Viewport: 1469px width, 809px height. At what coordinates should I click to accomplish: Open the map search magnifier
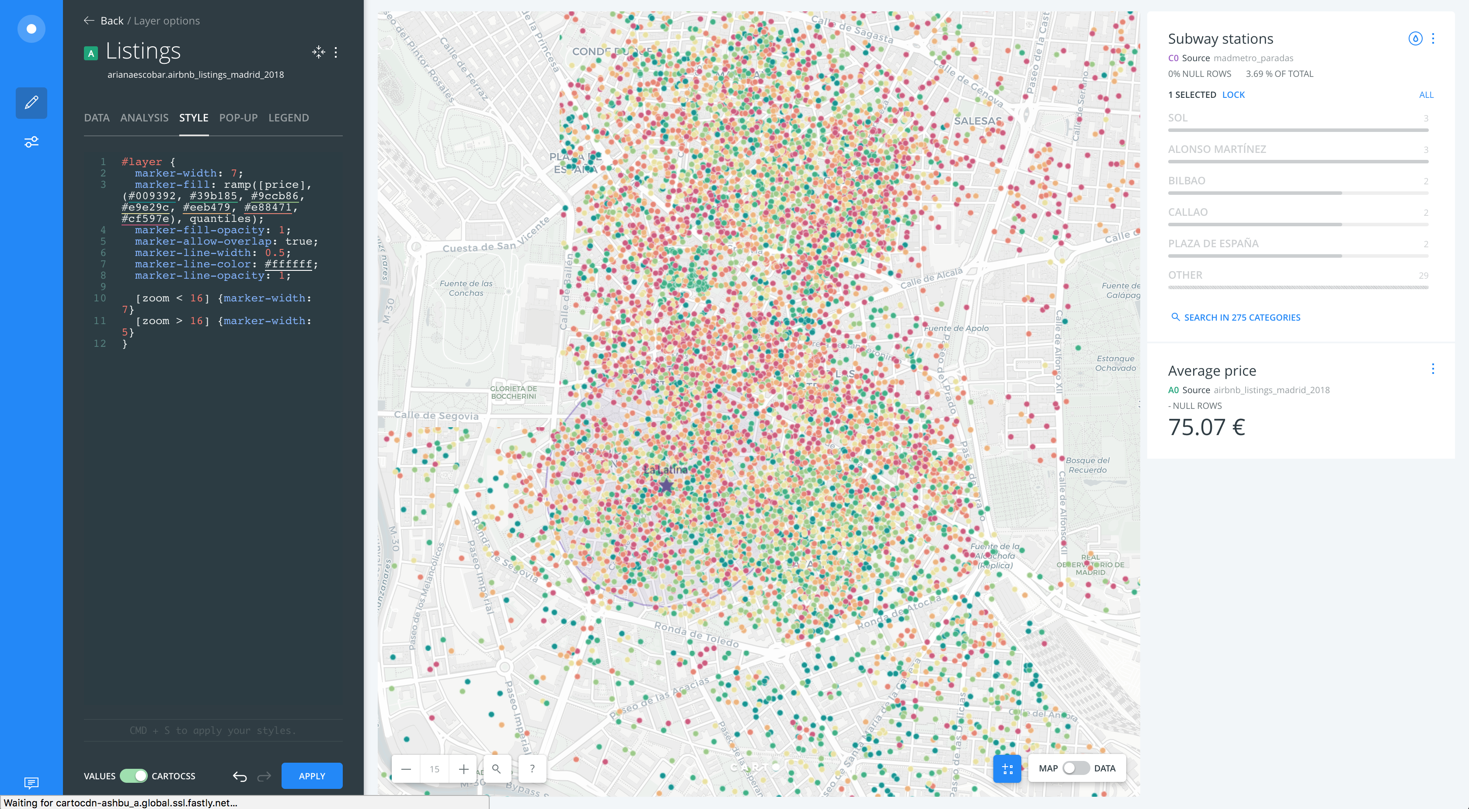tap(497, 768)
